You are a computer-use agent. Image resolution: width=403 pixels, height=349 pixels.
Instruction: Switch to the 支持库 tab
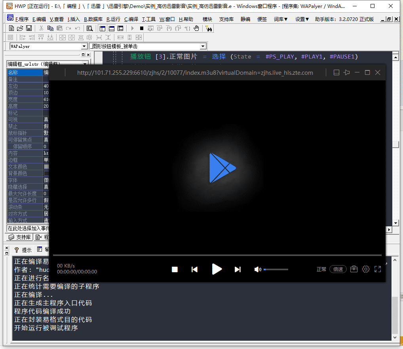coord(20,237)
